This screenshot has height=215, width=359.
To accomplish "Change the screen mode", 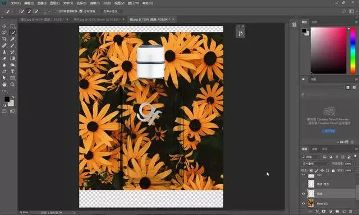I will pyautogui.click(x=12, y=111).
